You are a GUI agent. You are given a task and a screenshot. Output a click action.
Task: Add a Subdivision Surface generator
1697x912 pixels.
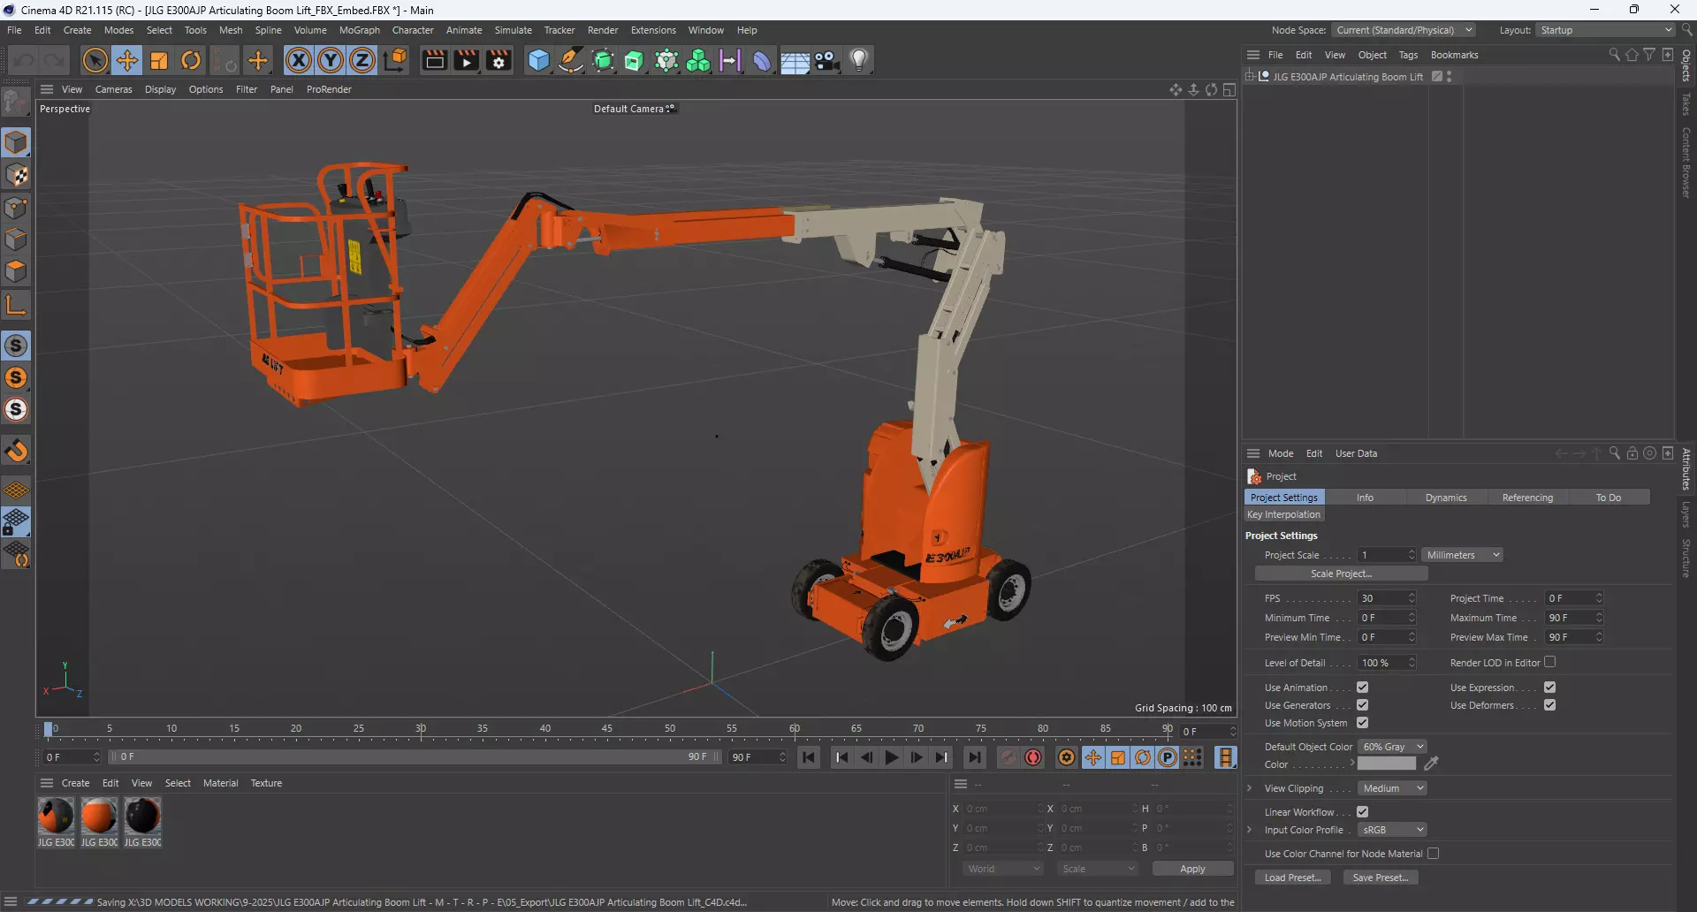[604, 60]
